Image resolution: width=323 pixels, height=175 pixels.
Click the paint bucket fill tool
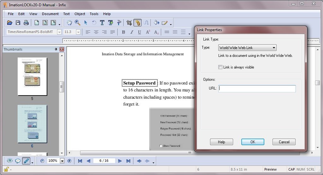(x=156, y=23)
